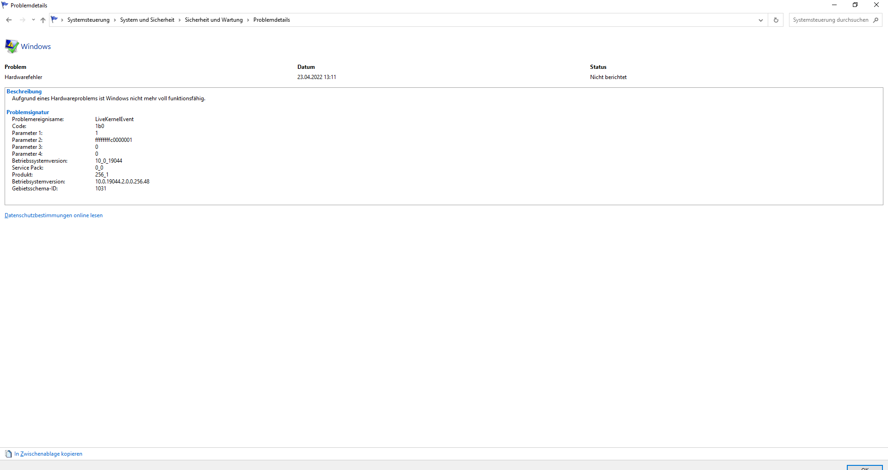Close the Problemdetails window
The width and height of the screenshot is (888, 470).
tap(876, 5)
